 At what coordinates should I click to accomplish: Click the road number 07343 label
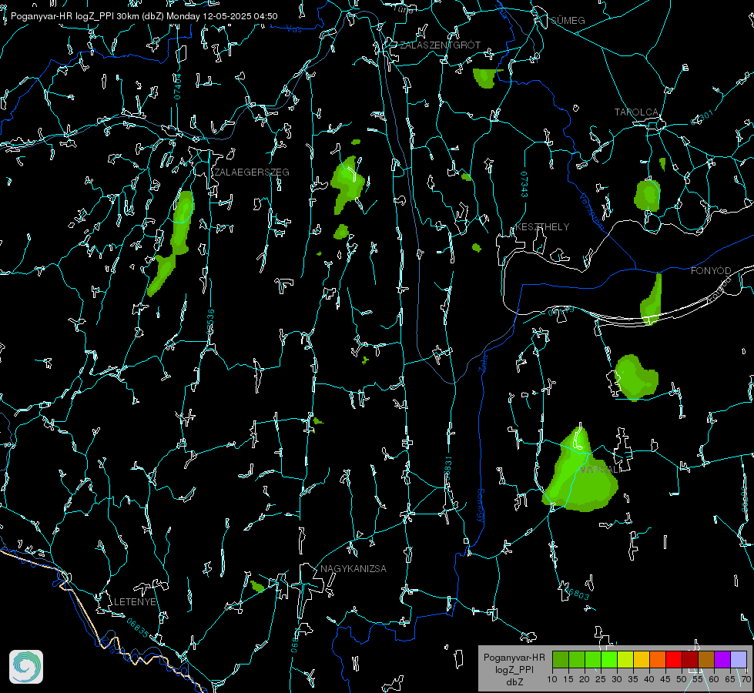coord(524,184)
